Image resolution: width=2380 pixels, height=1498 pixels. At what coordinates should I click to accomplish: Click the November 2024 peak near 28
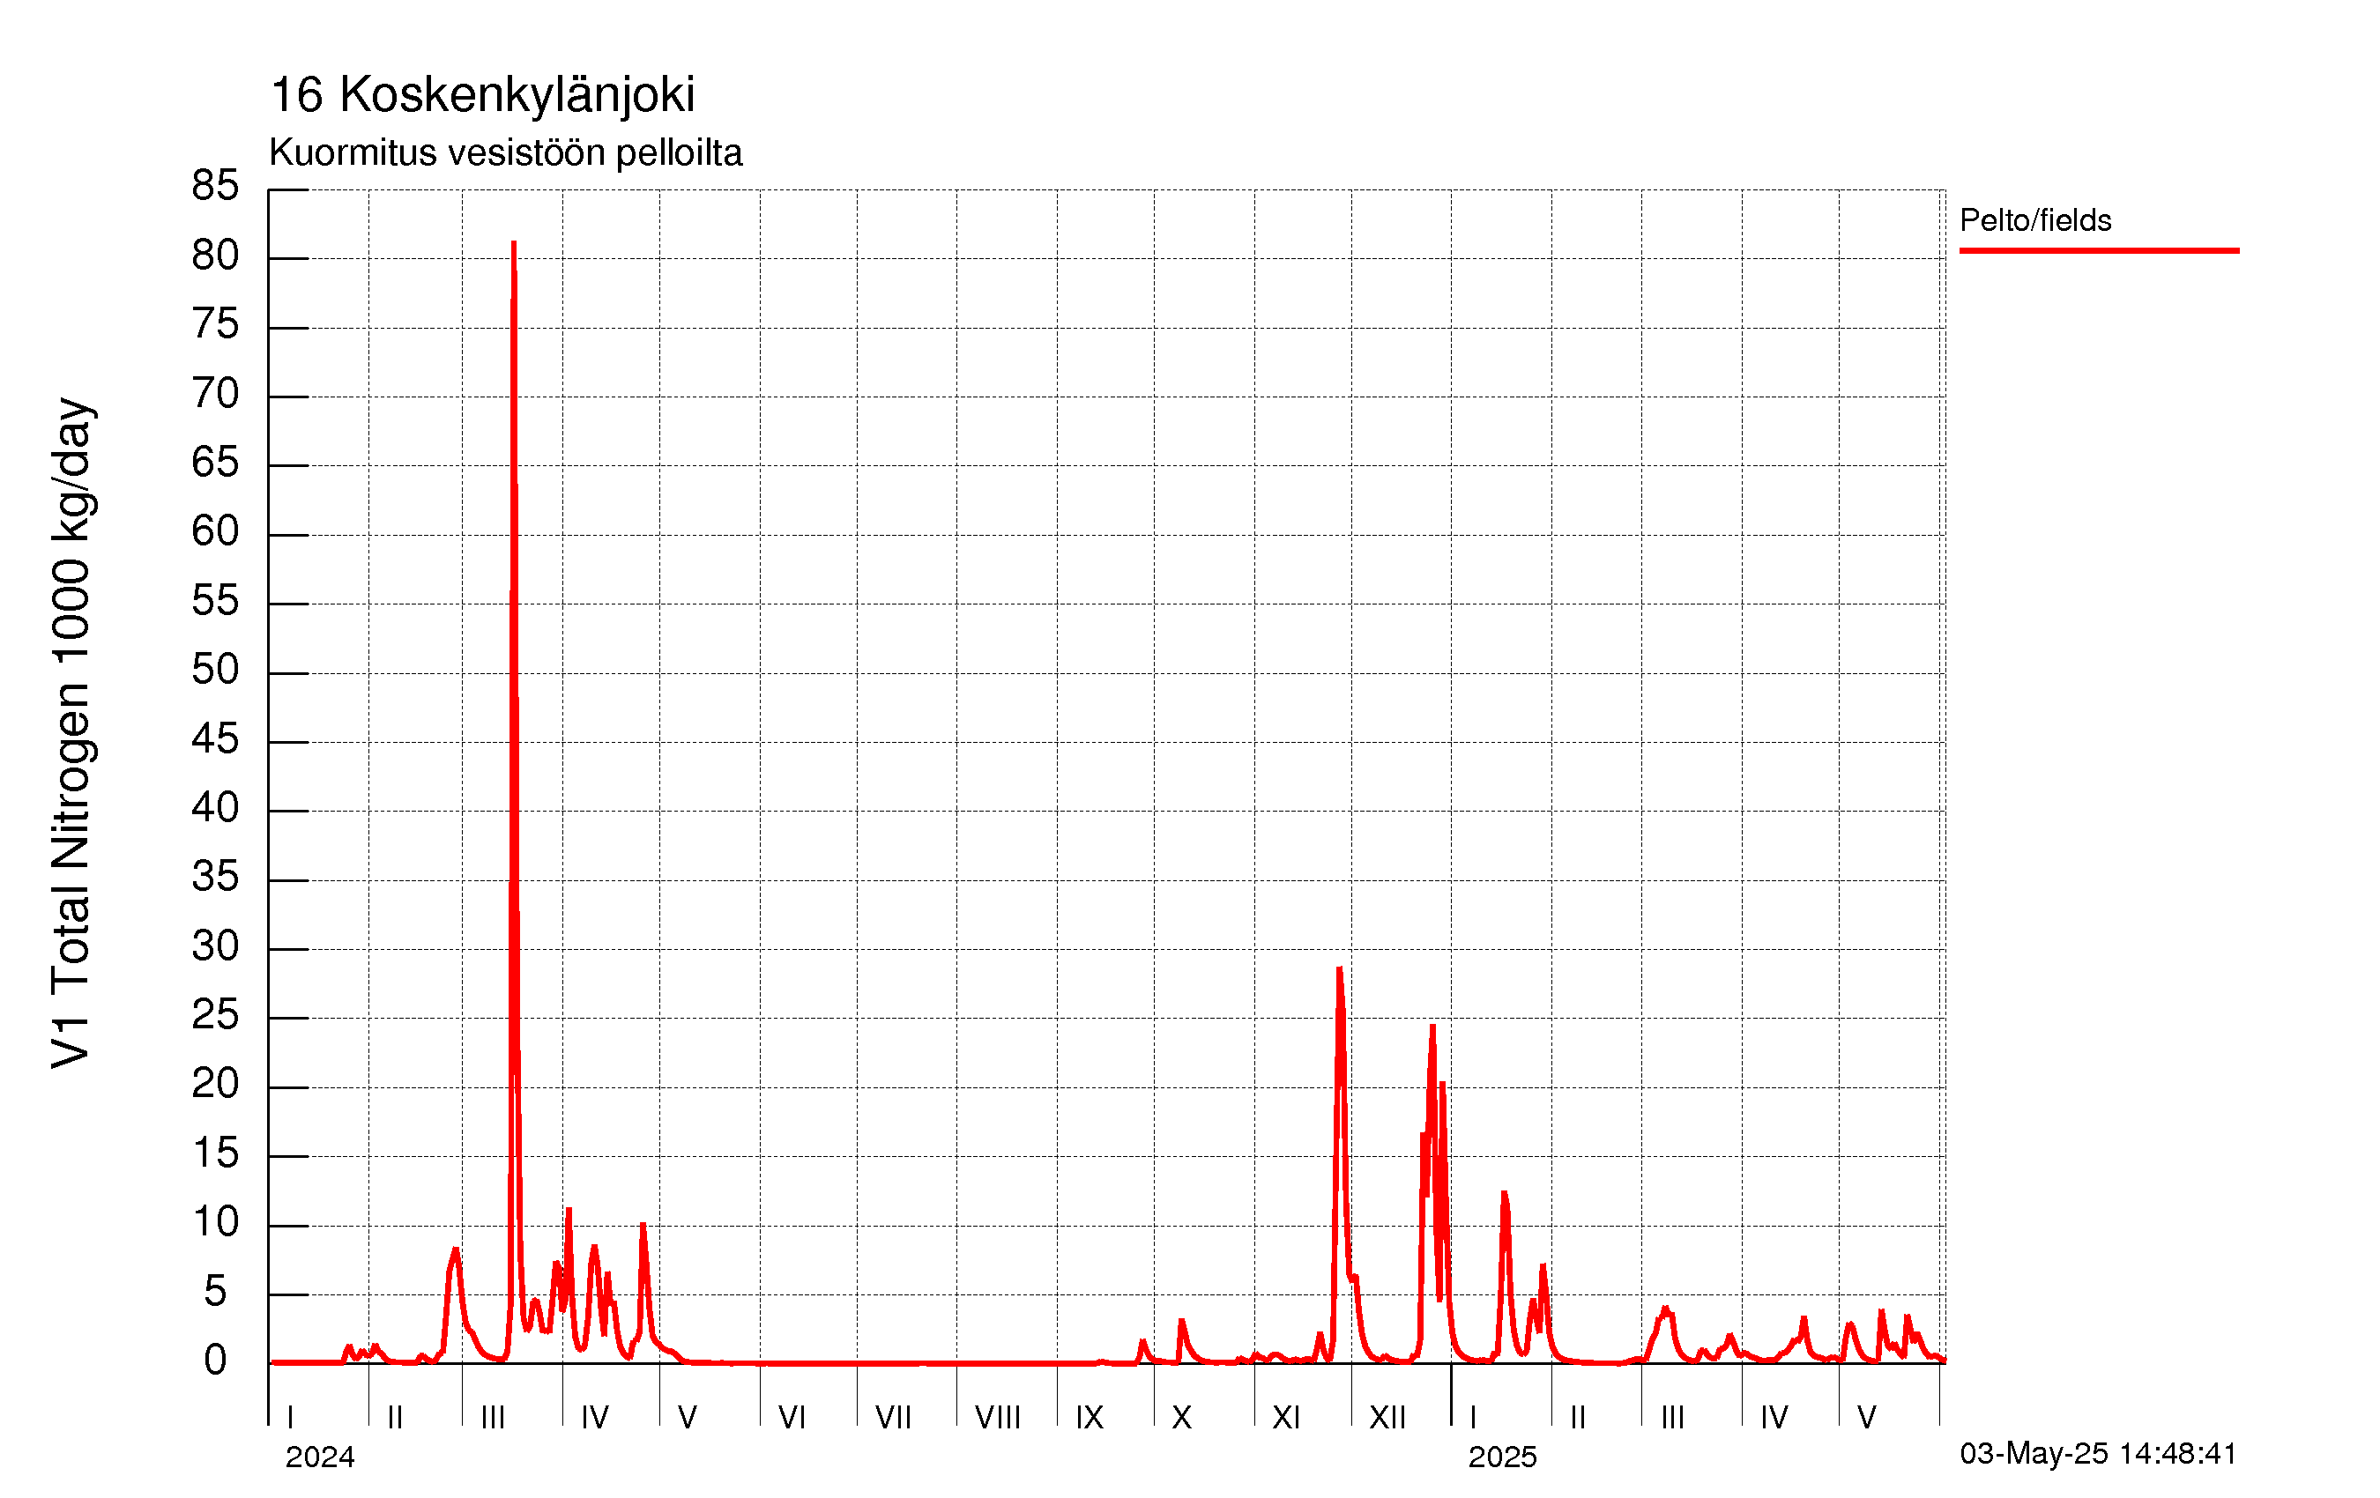pyautogui.click(x=1339, y=969)
